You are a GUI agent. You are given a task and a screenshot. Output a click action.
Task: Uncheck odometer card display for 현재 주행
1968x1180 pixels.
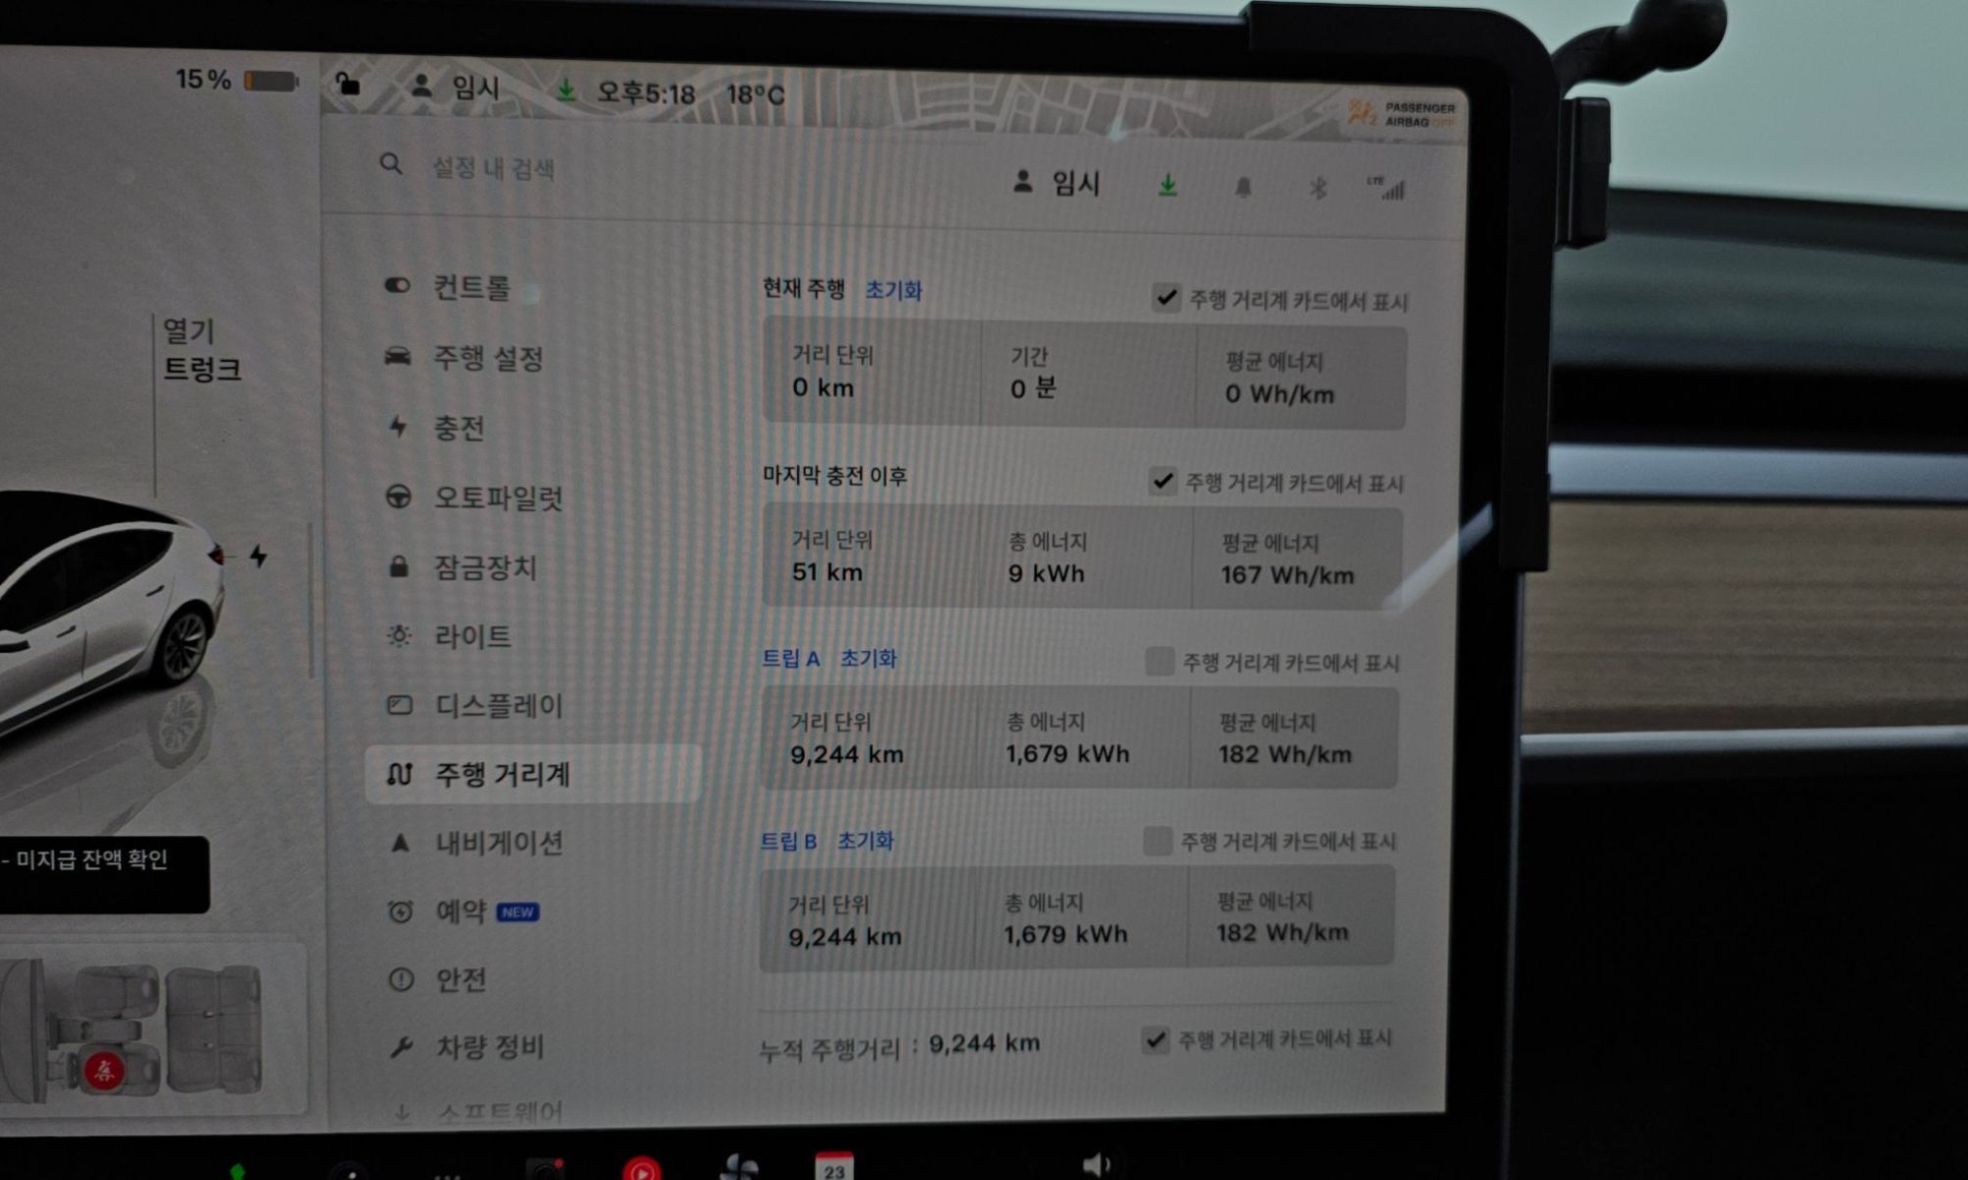click(1166, 298)
